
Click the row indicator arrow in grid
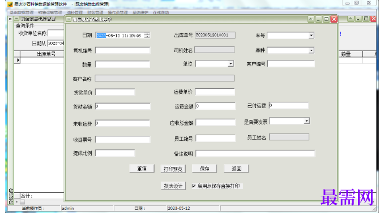(x=18, y=60)
